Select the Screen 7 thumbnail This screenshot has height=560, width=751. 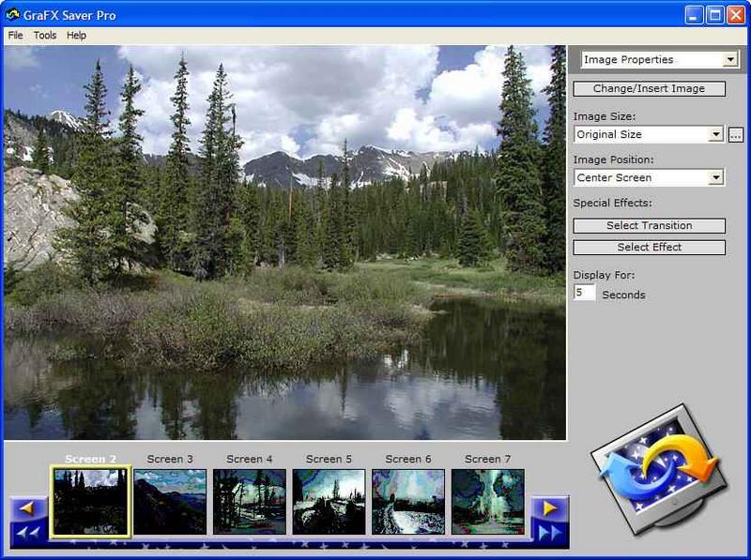(x=488, y=501)
